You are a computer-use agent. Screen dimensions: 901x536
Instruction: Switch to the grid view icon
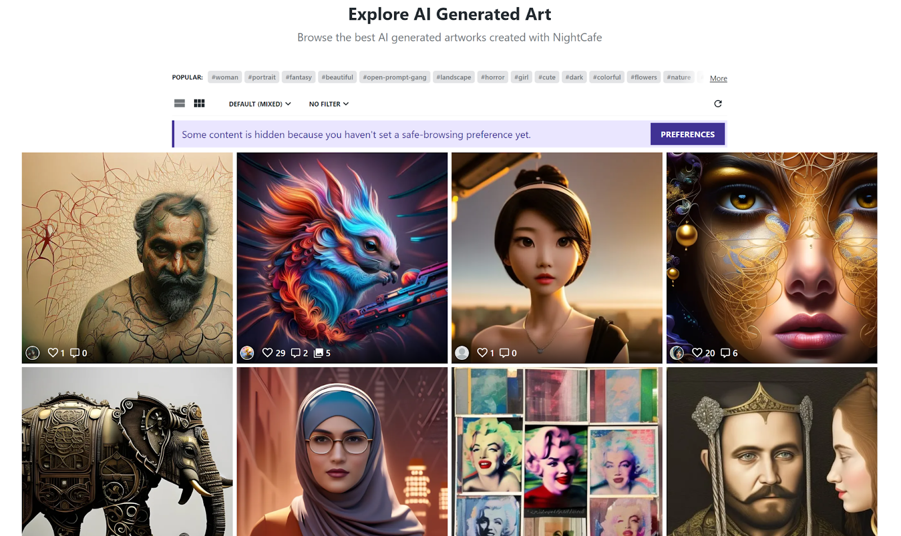199,104
